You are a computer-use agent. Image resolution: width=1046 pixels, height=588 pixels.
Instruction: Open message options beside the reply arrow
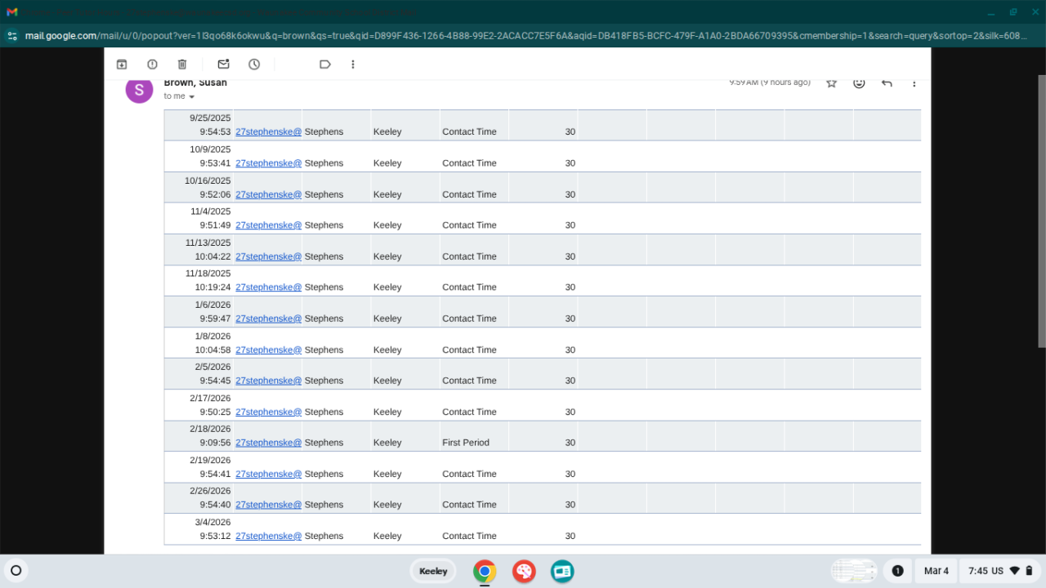pyautogui.click(x=914, y=82)
